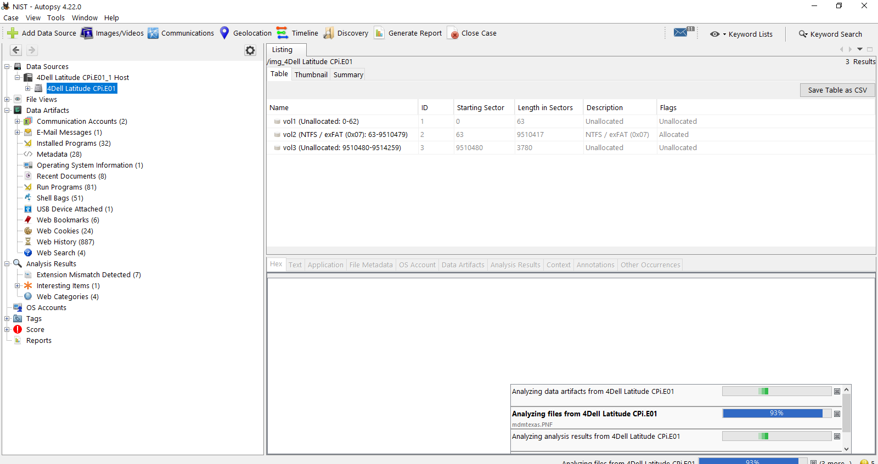878x464 pixels.
Task: Cancel the Analyzing files progress task
Action: 837,414
